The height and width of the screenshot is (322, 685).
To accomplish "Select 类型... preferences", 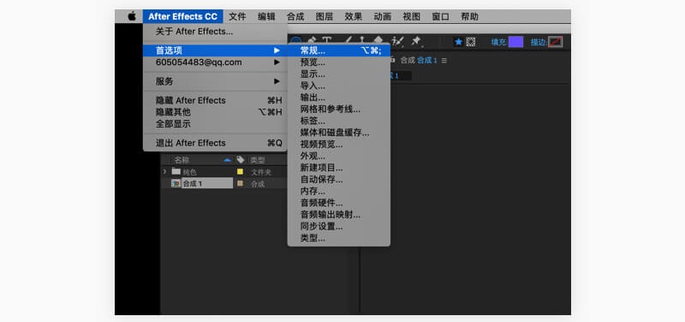I will (x=339, y=239).
